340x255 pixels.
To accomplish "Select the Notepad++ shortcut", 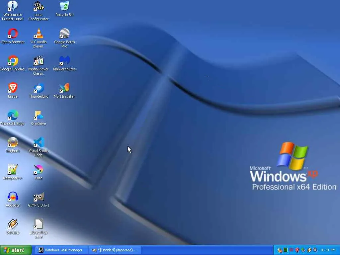I will click(13, 172).
